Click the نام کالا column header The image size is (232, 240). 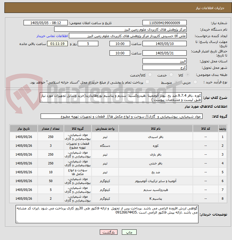tap(156, 129)
